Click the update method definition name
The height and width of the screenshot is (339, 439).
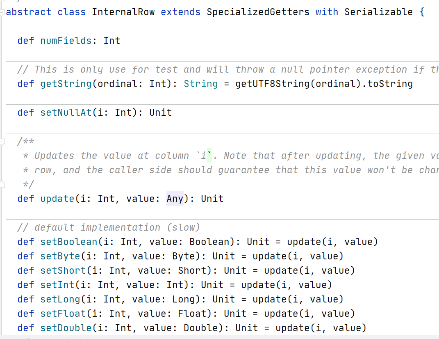[x=57, y=199]
